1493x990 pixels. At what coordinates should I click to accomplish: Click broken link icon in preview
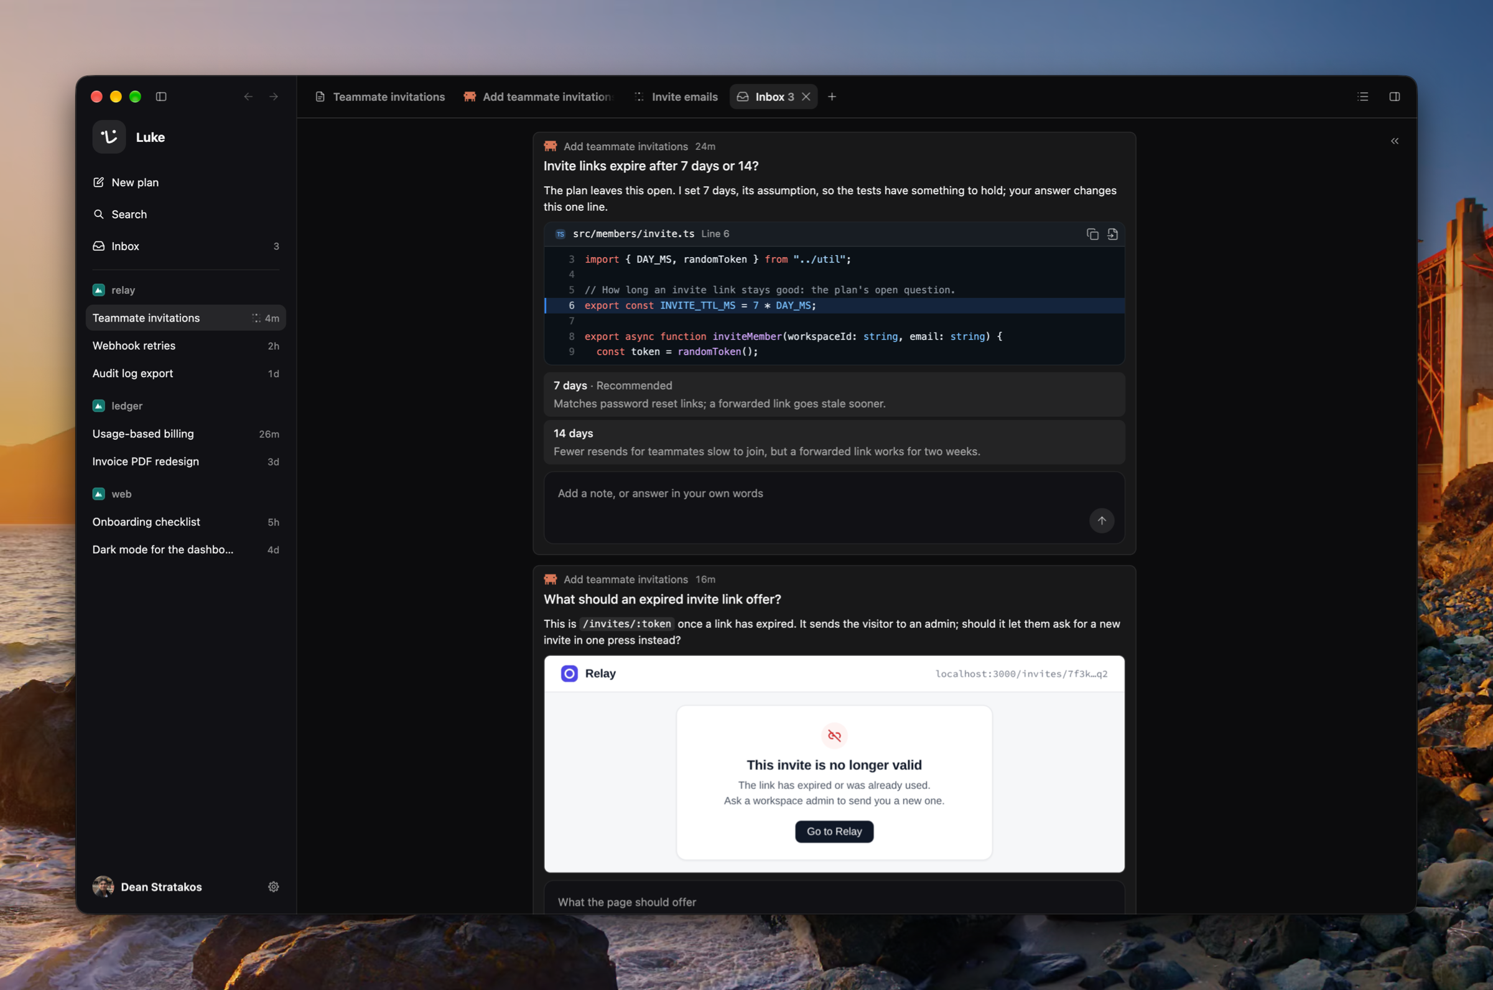834,735
